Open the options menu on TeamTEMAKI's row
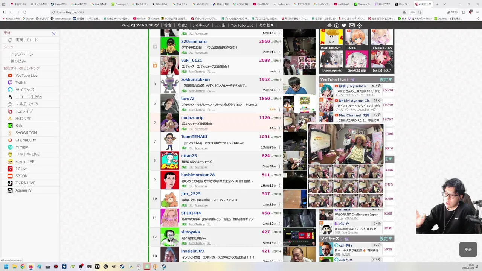The width and height of the screenshot is (482, 271). tap(279, 148)
